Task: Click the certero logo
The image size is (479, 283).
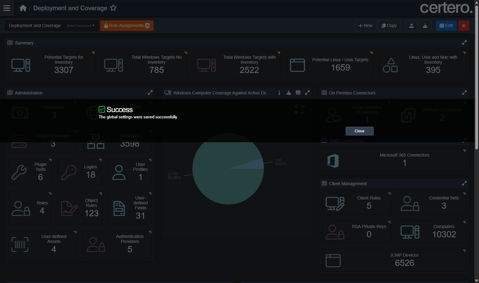Action: tap(446, 8)
